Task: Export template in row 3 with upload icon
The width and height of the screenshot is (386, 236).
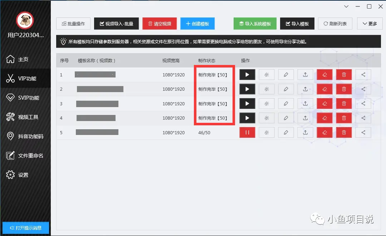Action: pyautogui.click(x=305, y=104)
